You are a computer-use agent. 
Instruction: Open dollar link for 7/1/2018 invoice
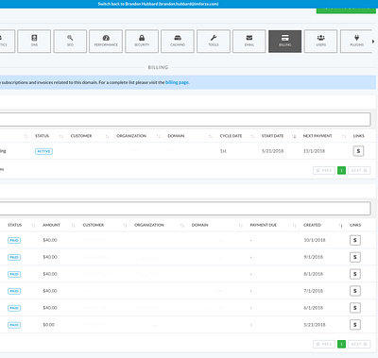[355, 291]
